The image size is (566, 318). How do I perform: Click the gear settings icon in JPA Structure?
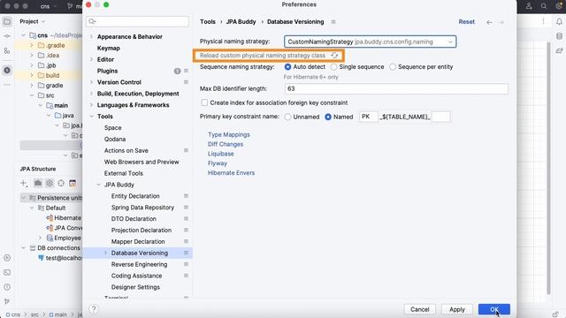click(x=50, y=183)
